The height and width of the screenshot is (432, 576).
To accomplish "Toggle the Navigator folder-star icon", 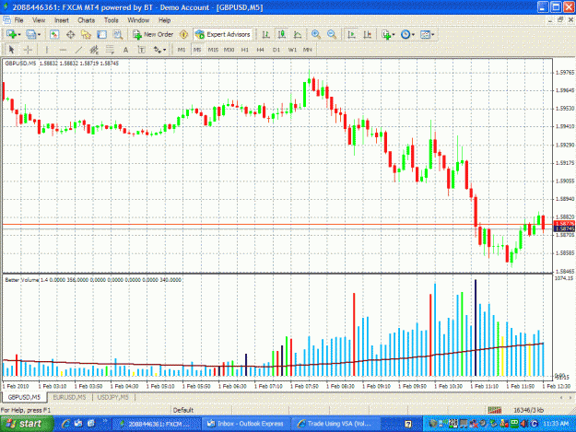I will coord(86,34).
